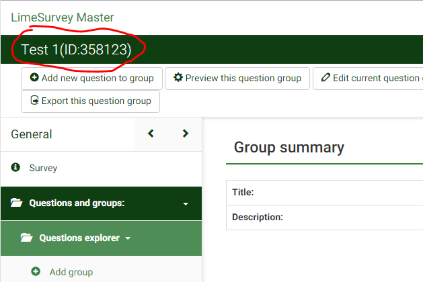Collapse the sidebar with the left chevron
This screenshot has width=423, height=282.
[151, 134]
